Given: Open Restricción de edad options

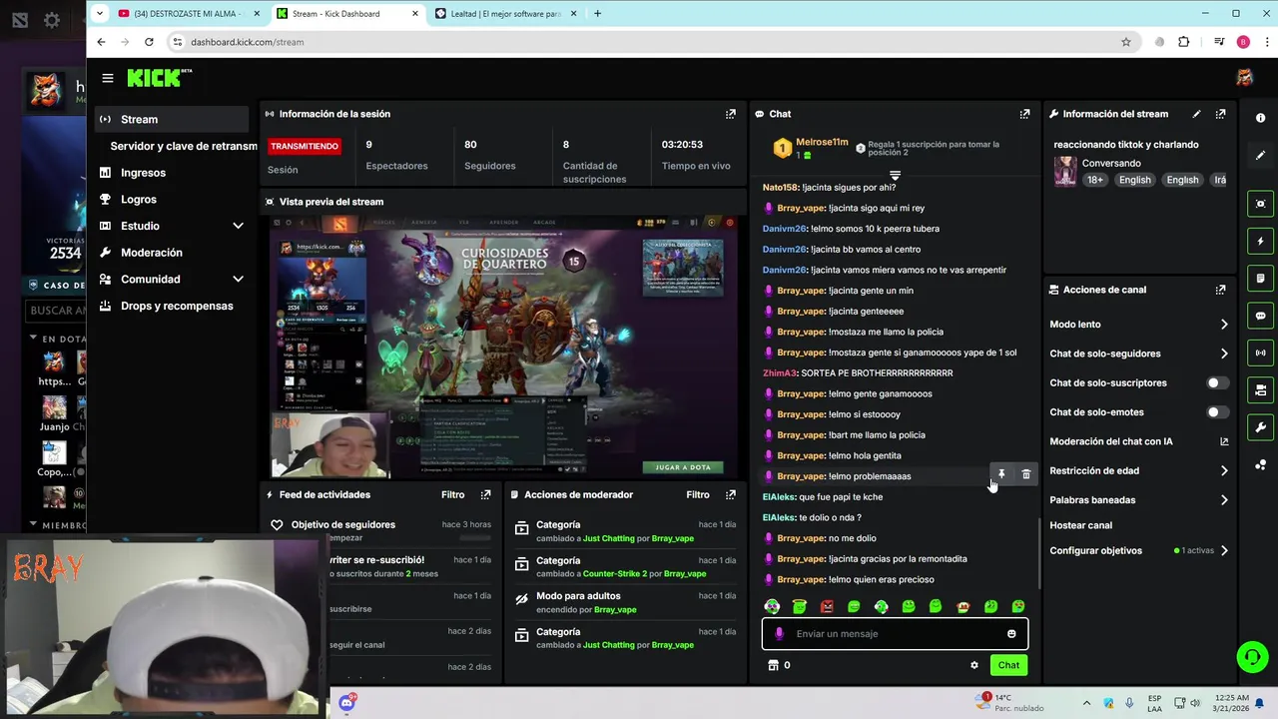Looking at the screenshot, I should coord(1139,470).
